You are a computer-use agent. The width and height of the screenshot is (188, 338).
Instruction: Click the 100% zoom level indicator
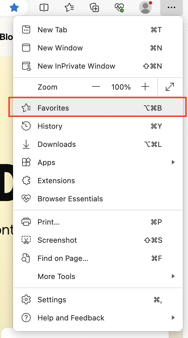pyautogui.click(x=121, y=87)
